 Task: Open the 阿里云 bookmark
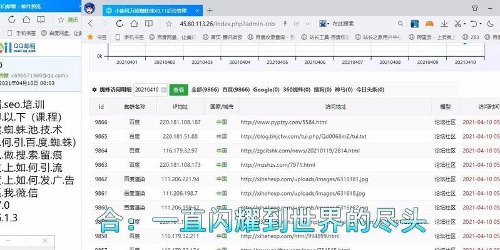[x=432, y=37]
